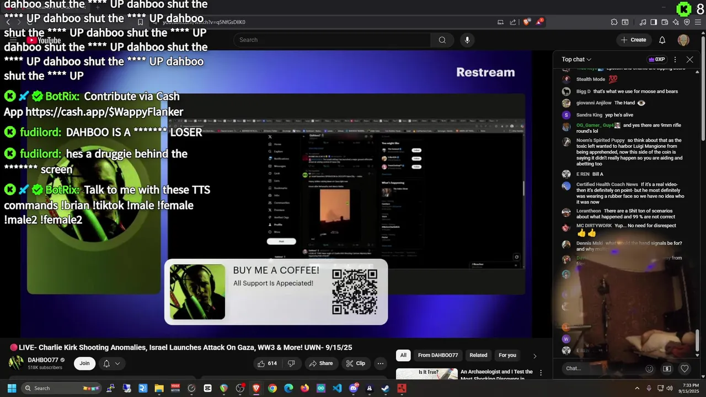Open Brave music playlist icon
The height and width of the screenshot is (397, 706).
pos(643,22)
